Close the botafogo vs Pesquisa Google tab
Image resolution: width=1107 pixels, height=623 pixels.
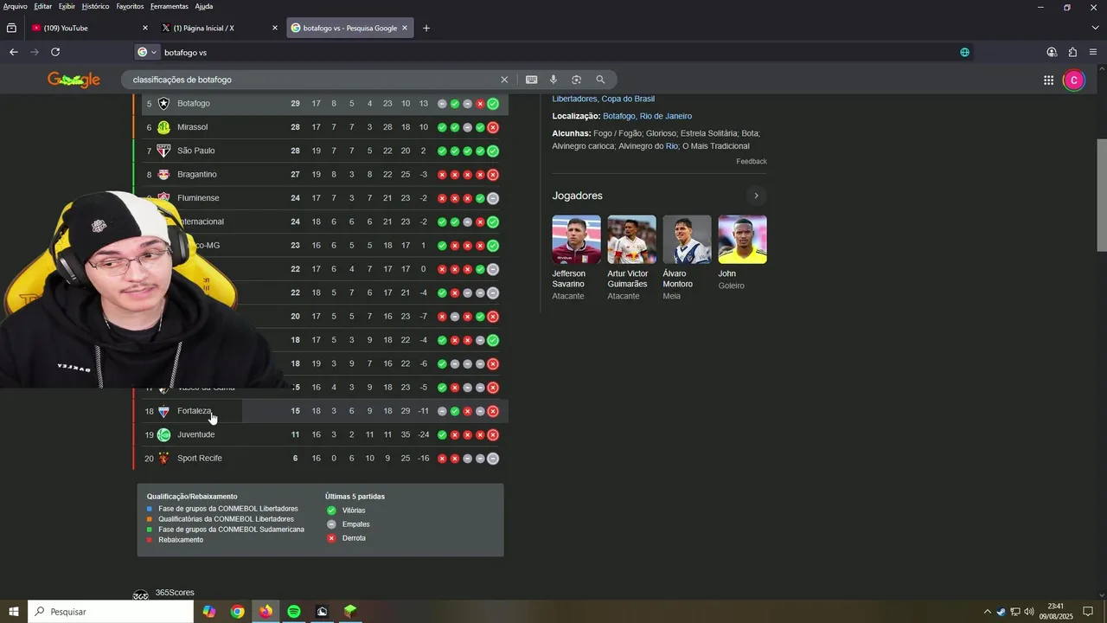(405, 28)
